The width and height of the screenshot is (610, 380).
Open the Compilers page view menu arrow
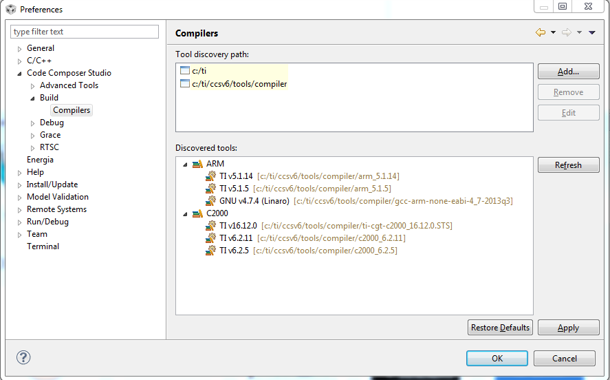click(x=591, y=33)
